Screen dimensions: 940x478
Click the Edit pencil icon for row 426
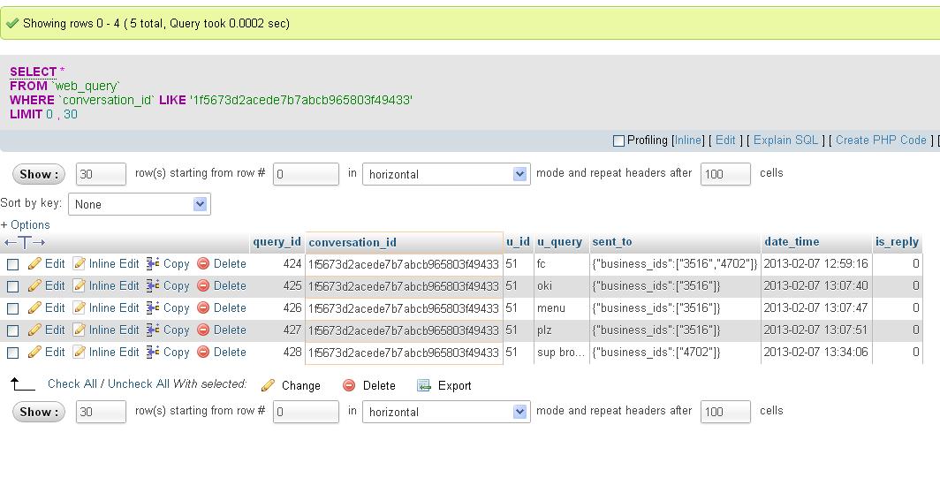pyautogui.click(x=34, y=308)
